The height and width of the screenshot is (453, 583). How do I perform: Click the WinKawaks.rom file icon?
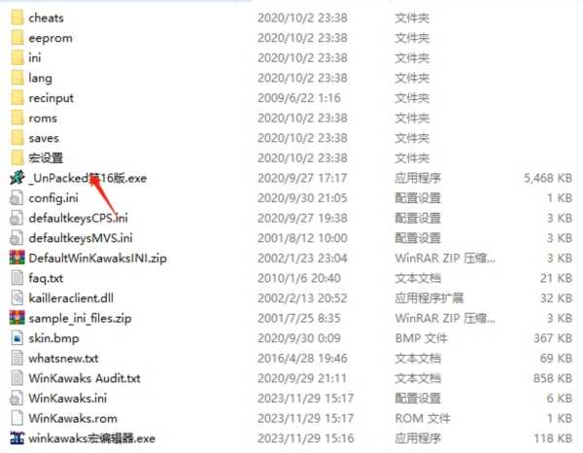[17, 418]
